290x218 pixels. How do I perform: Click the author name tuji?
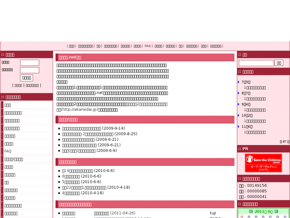[213, 213]
